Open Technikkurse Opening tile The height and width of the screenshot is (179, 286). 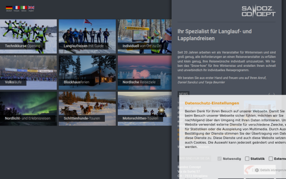tap(28, 36)
